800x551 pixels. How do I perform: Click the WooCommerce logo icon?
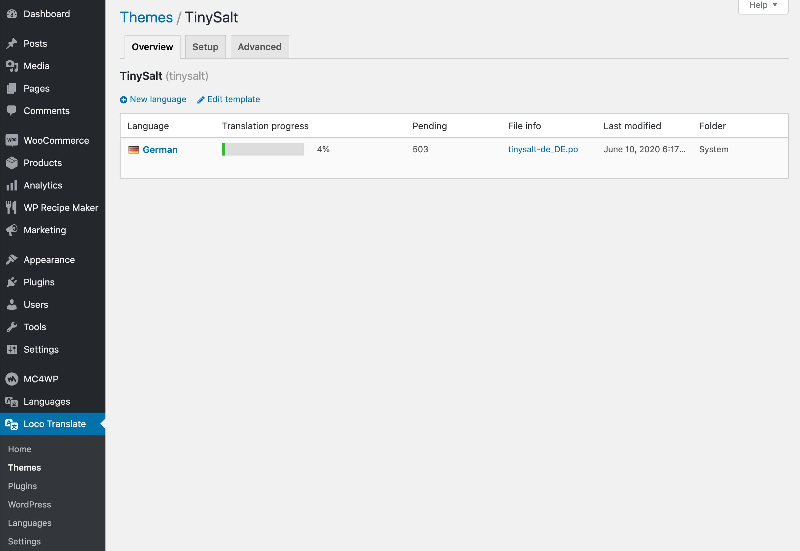coord(12,140)
